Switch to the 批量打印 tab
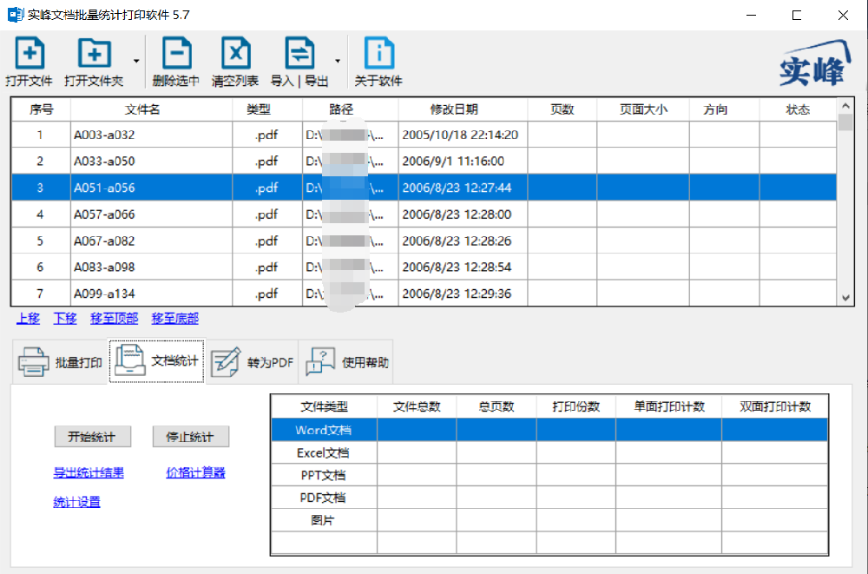Screen dimensions: 868x574 click(x=60, y=362)
